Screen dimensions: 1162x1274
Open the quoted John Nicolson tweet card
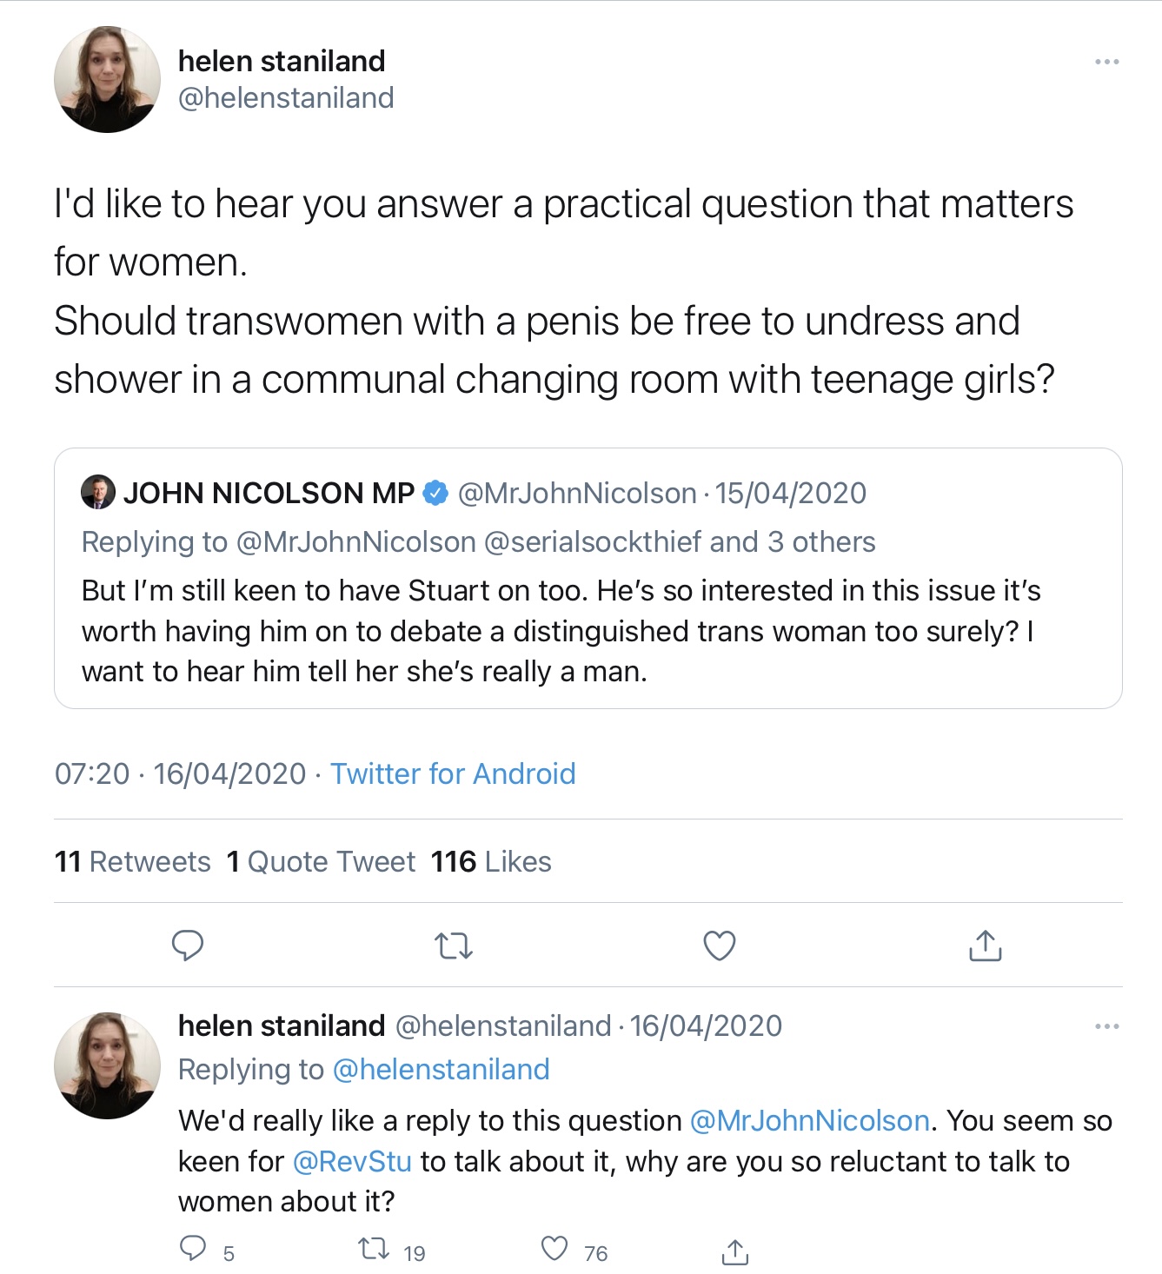[588, 630]
